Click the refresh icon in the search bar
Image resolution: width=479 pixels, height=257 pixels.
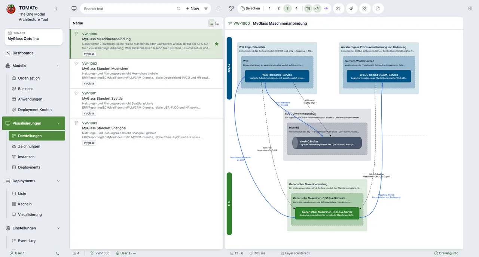click(x=179, y=9)
